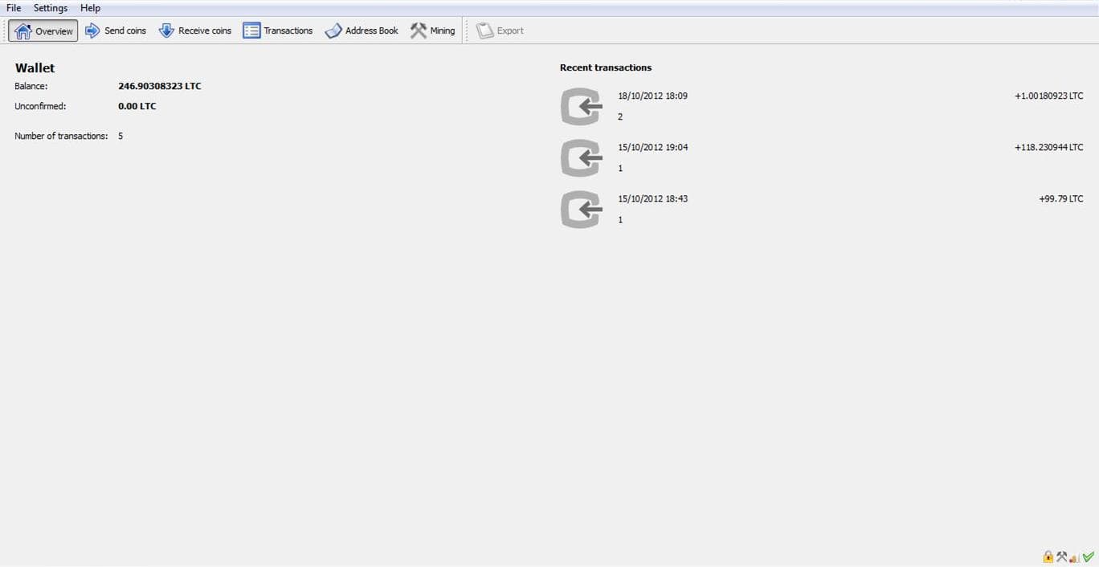Click the Number of transactions label

pos(61,136)
